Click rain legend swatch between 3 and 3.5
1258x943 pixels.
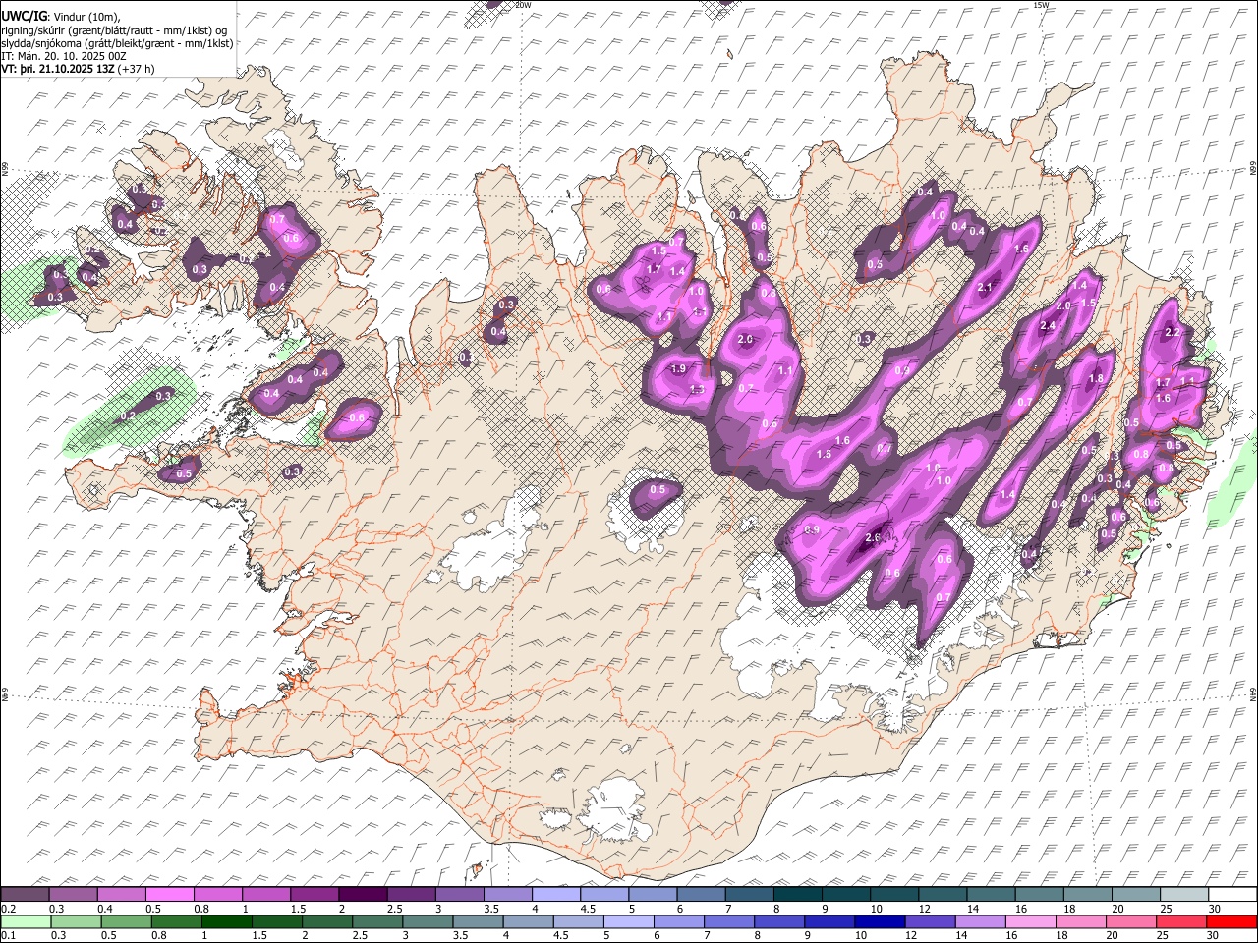(428, 921)
